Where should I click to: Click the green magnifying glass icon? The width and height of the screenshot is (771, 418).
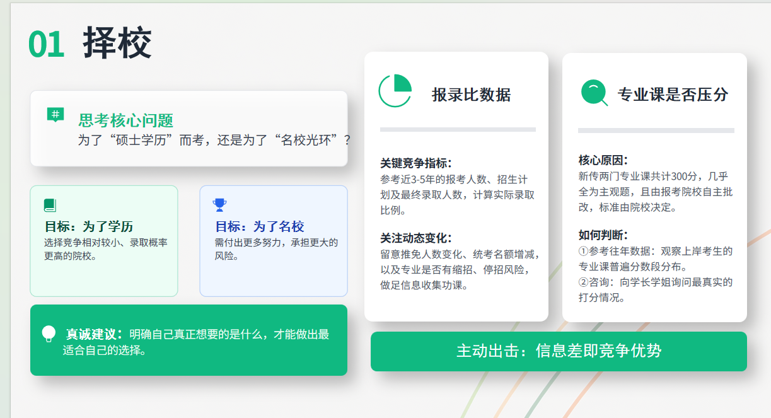pyautogui.click(x=594, y=93)
